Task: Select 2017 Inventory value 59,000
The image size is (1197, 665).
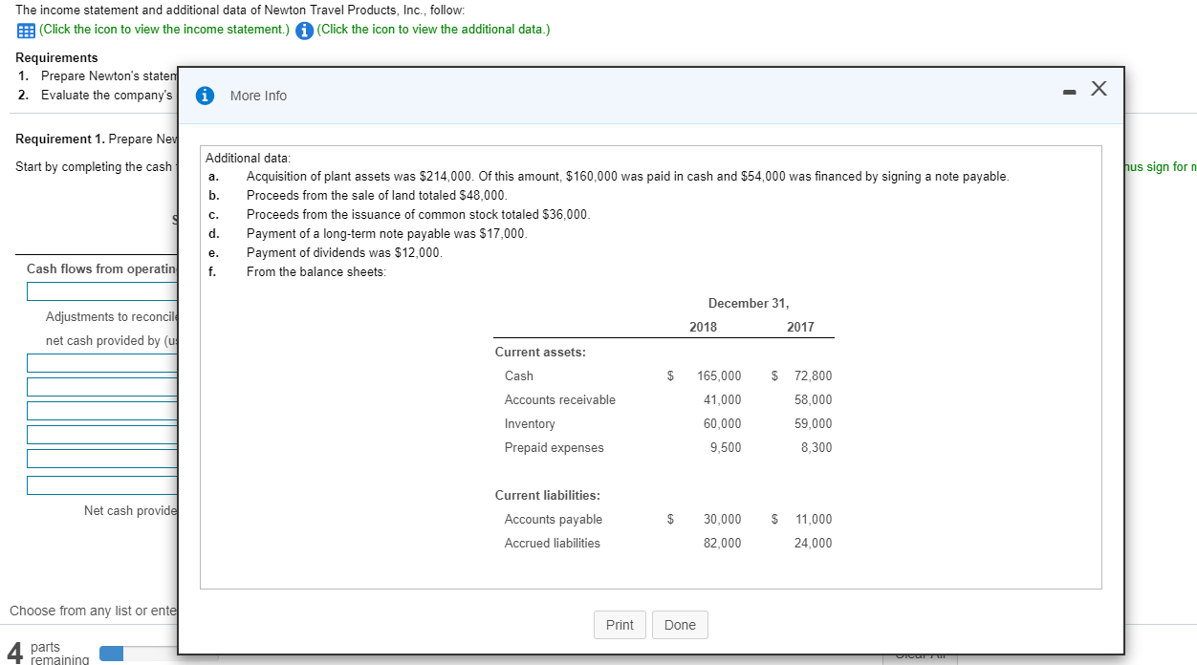Action: click(814, 424)
